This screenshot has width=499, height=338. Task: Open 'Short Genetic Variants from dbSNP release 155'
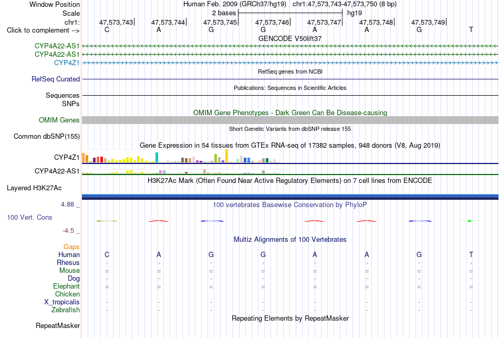tap(290, 129)
